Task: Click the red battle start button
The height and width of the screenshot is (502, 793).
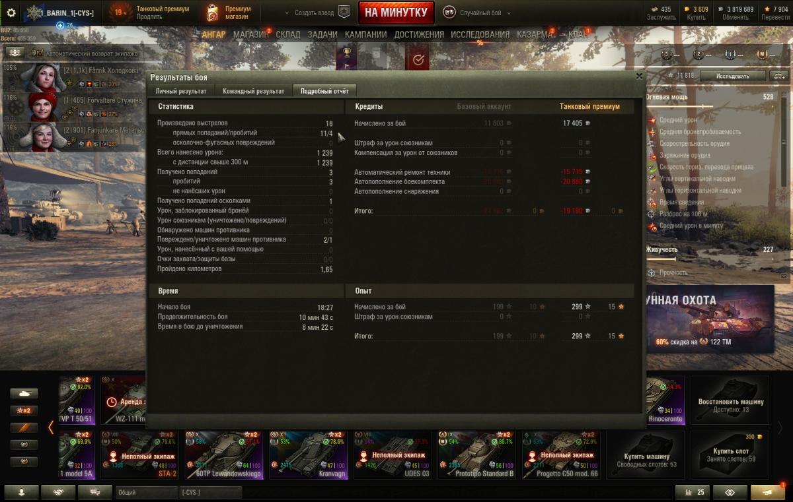Action: click(397, 13)
